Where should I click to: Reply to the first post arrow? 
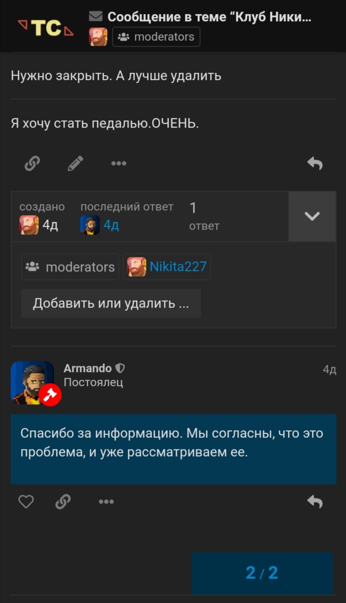[315, 164]
